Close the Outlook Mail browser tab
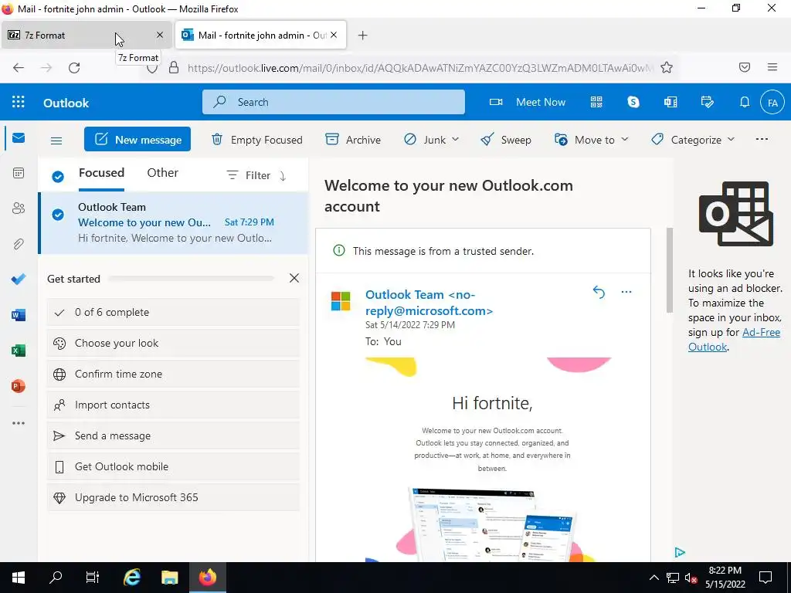The width and height of the screenshot is (791, 593). click(x=334, y=36)
